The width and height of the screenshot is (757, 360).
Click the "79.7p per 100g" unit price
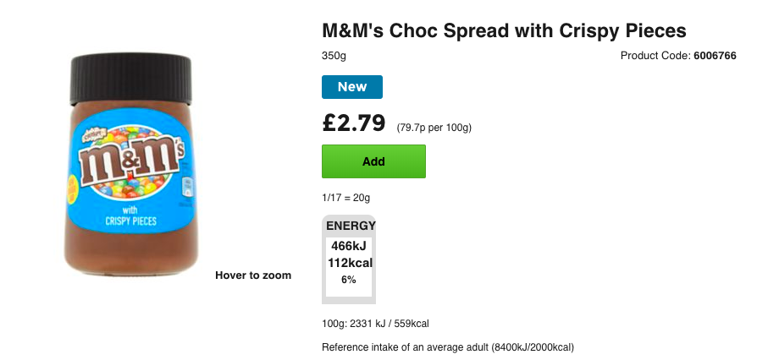[x=434, y=128]
